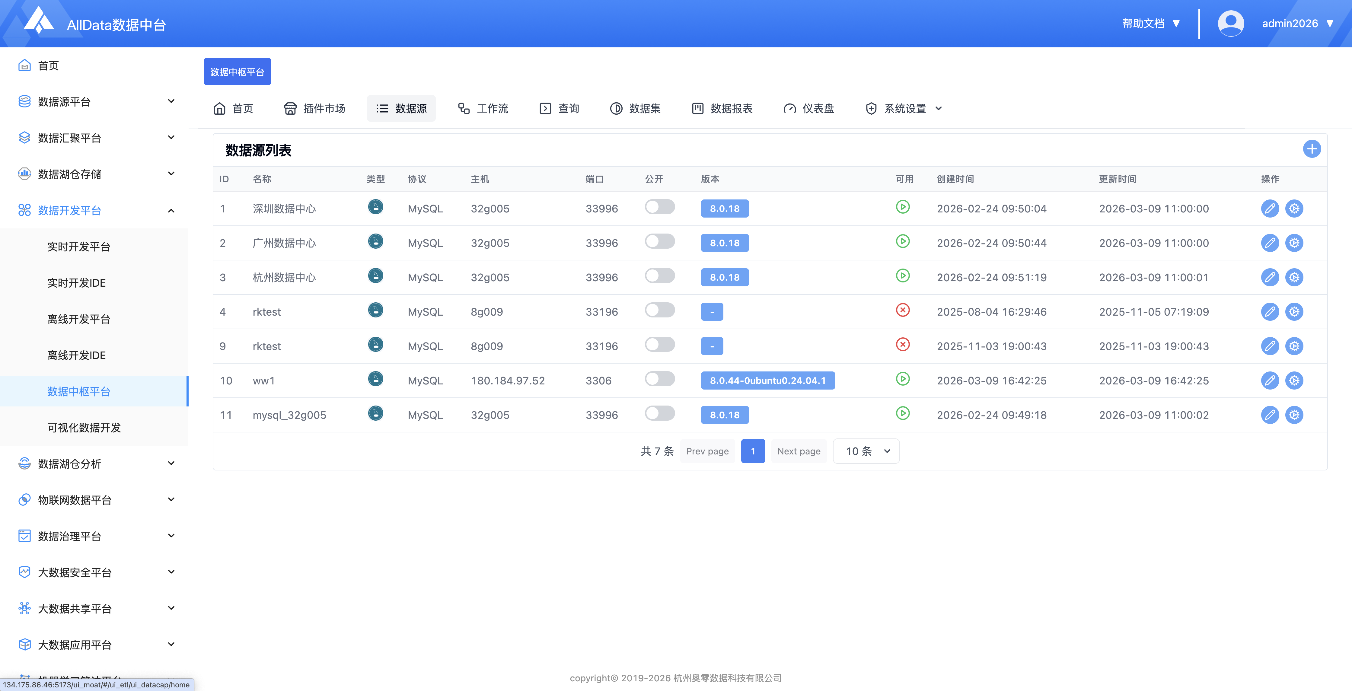Edit the 广州数据中心 data source
The height and width of the screenshot is (691, 1352).
pos(1270,243)
